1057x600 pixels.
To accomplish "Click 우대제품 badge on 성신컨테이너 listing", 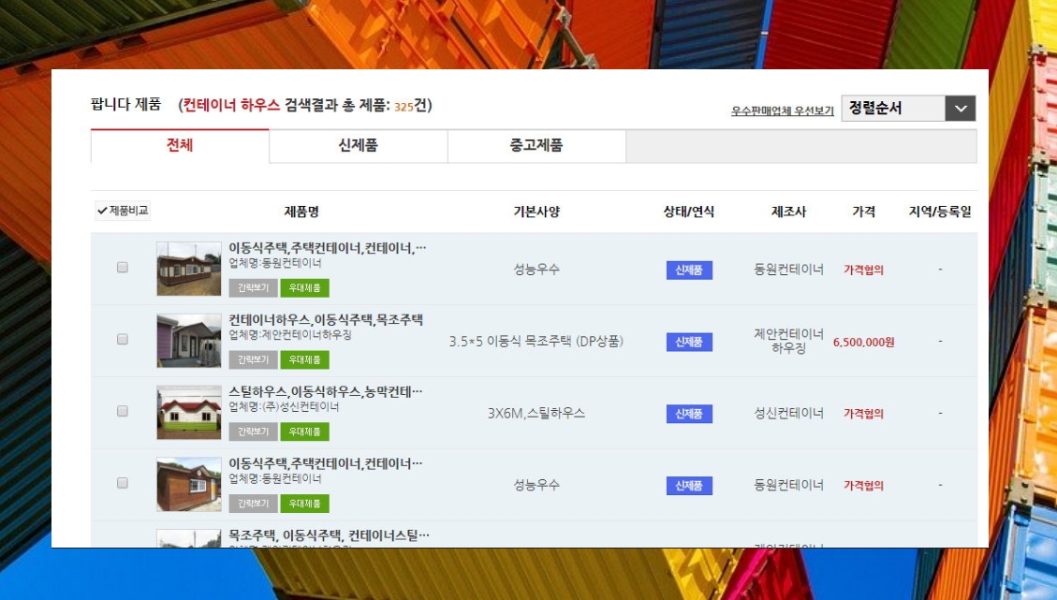I will (304, 432).
